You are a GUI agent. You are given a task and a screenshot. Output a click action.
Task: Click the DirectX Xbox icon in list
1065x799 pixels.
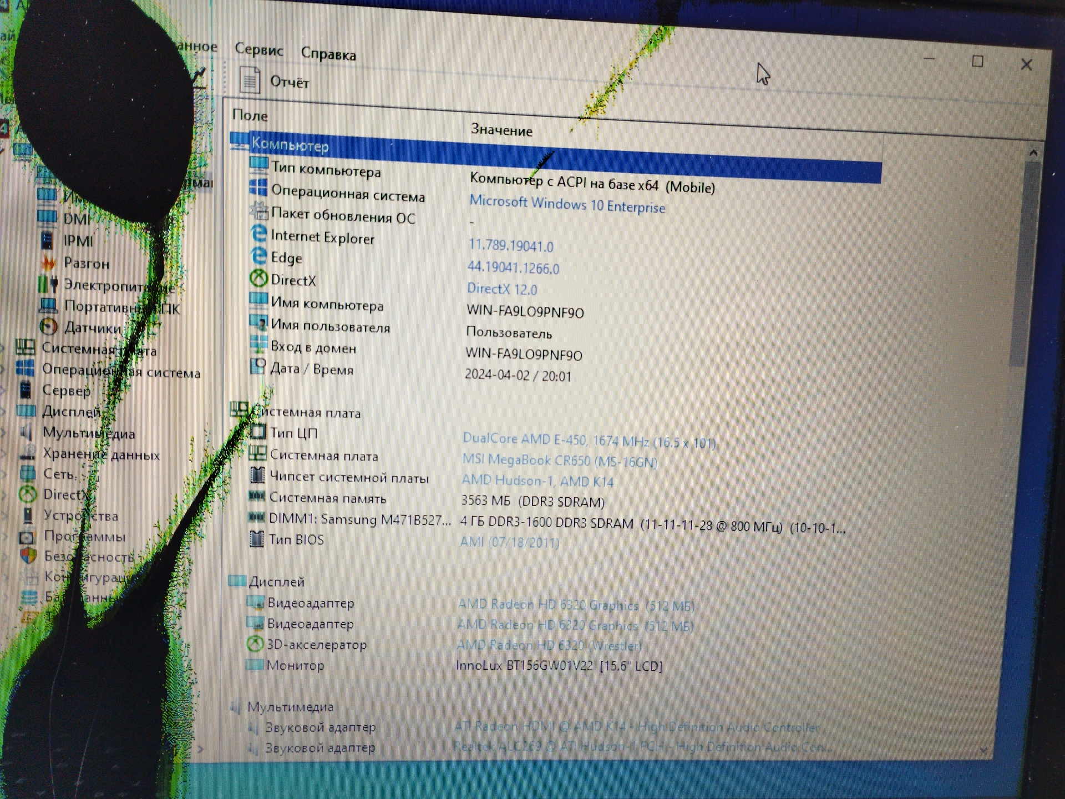[x=258, y=278]
